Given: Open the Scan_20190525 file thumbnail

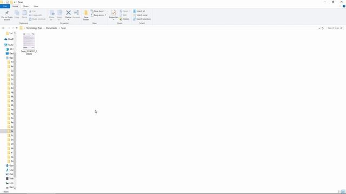Looking at the screenshot, I should click(29, 41).
